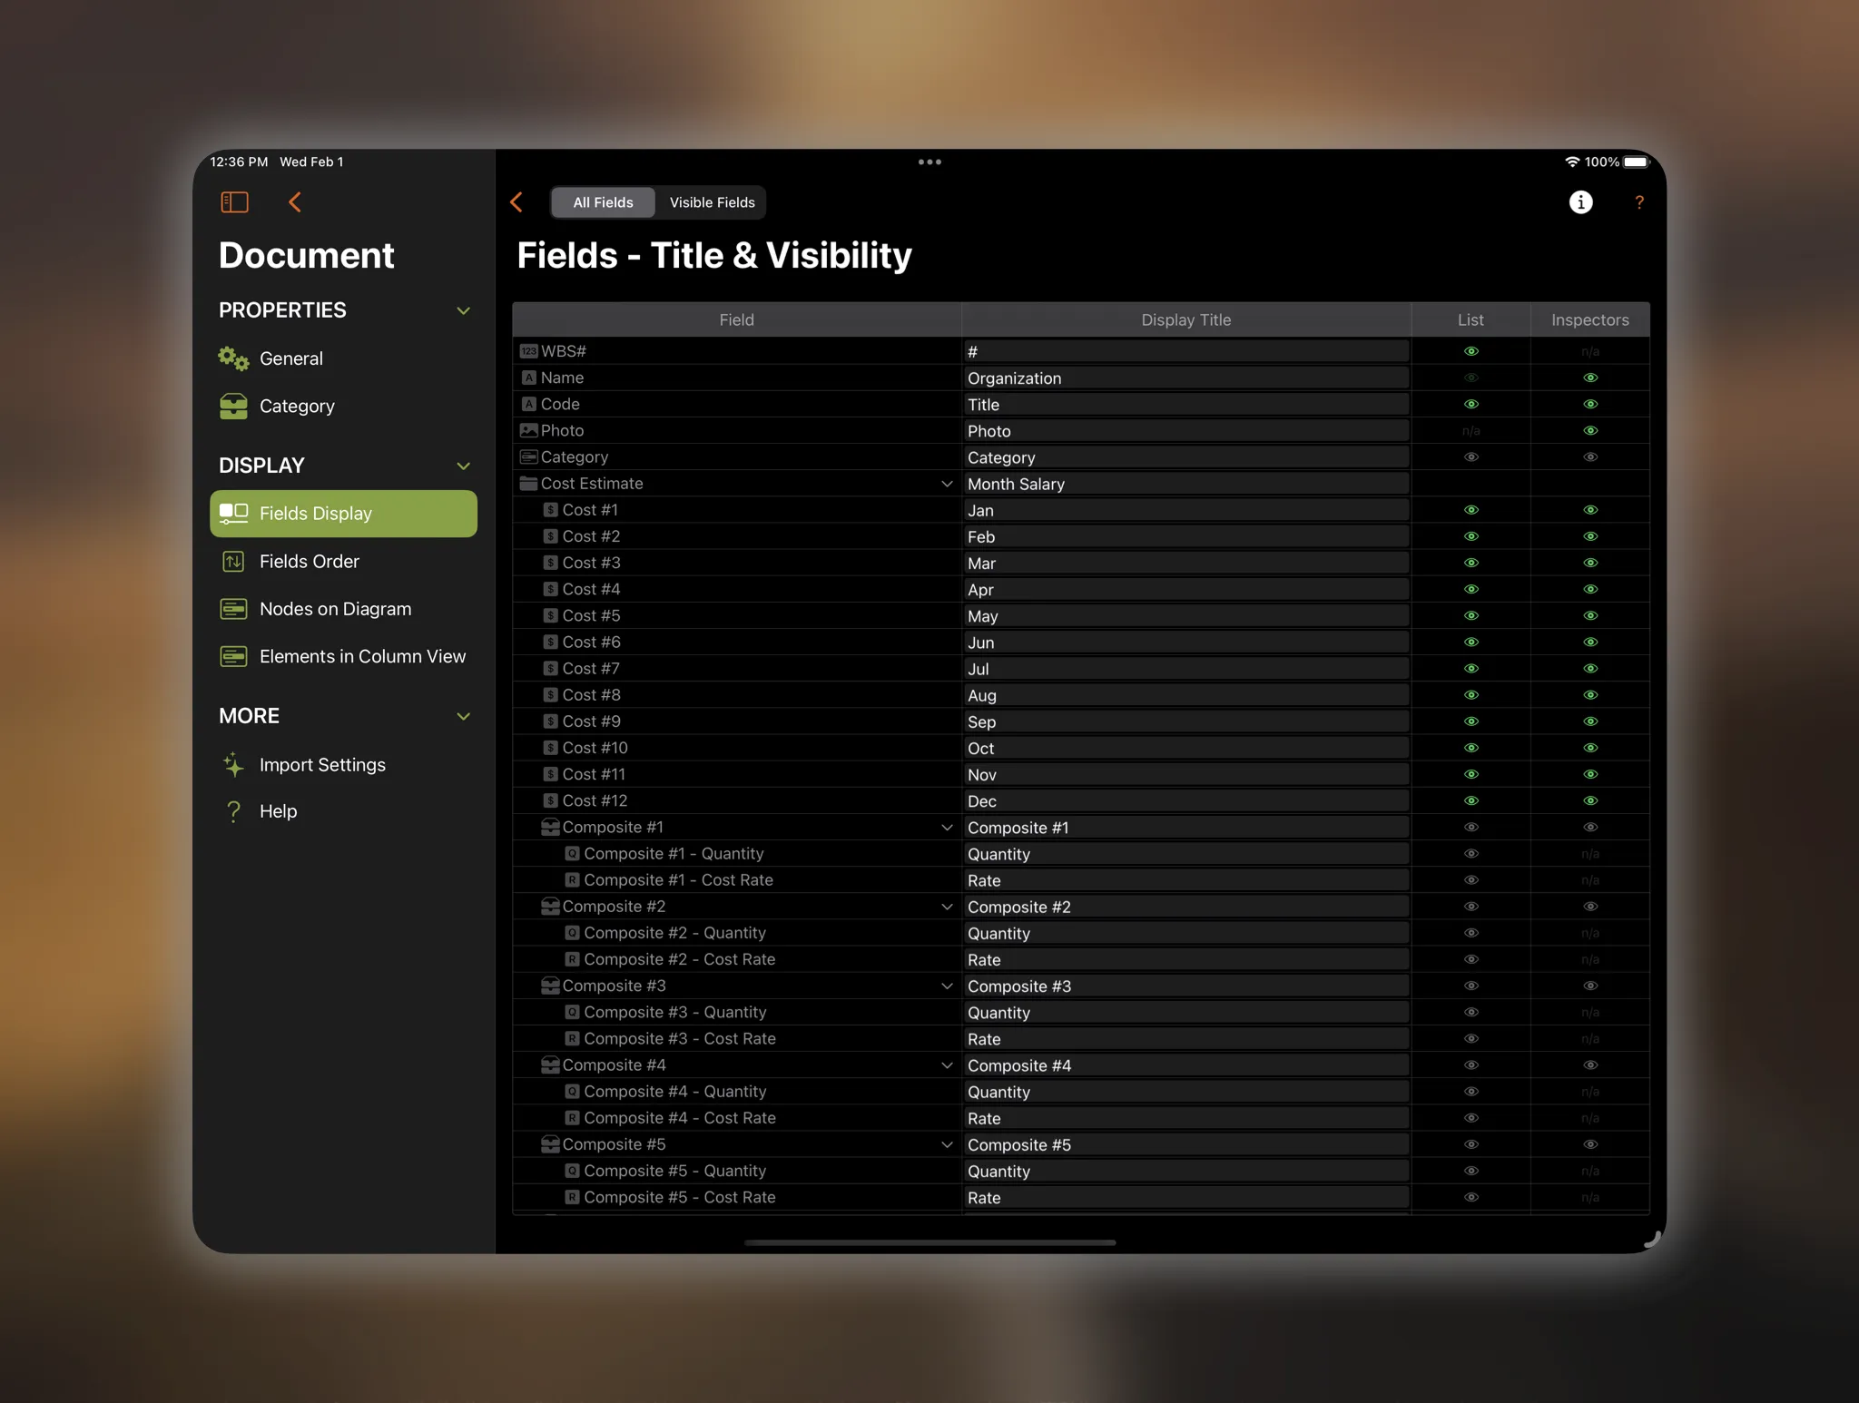
Task: Select All Fields tab
Action: coord(603,201)
